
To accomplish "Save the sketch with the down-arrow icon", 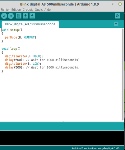I will 32,16.
